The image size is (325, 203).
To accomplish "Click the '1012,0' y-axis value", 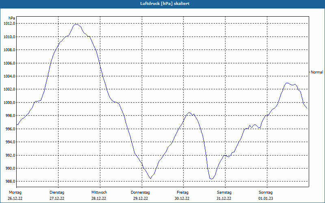I will [9, 24].
